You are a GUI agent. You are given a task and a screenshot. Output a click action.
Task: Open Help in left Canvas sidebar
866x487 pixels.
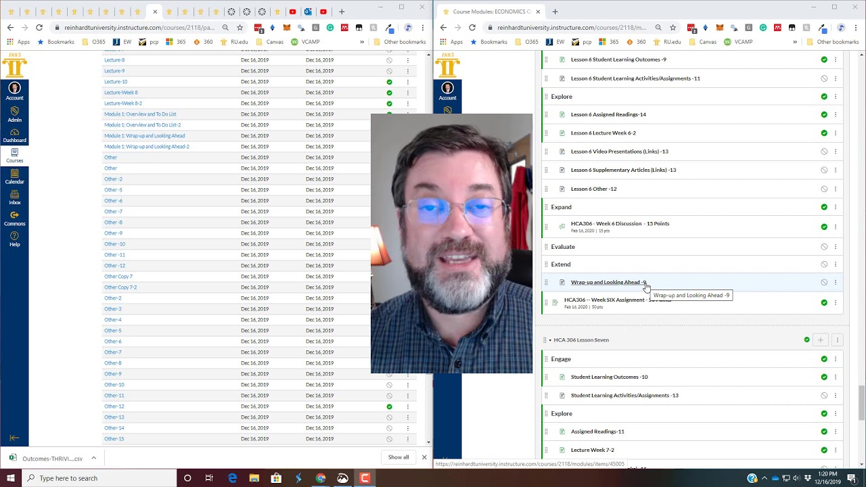point(14,239)
